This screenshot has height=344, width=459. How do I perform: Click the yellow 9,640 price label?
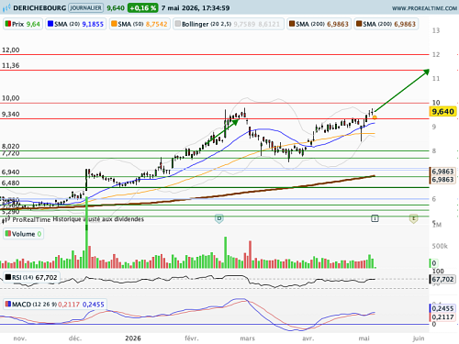[443, 112]
